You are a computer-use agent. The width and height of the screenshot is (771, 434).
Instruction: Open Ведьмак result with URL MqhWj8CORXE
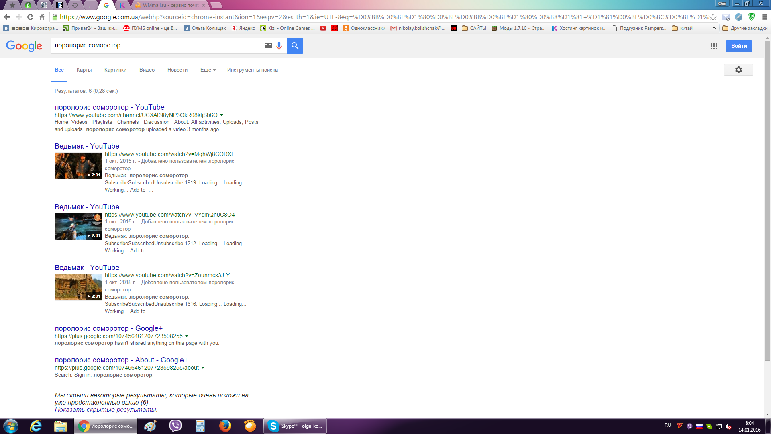(87, 146)
